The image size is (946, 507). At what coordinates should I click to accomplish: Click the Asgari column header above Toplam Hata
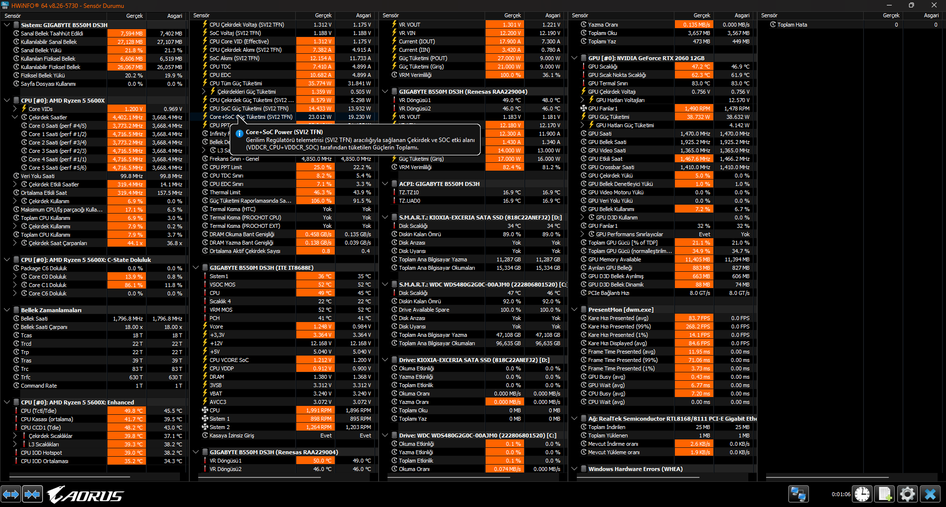931,16
